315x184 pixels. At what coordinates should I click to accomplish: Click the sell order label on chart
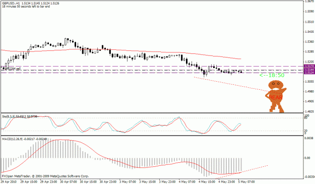point(13,69)
